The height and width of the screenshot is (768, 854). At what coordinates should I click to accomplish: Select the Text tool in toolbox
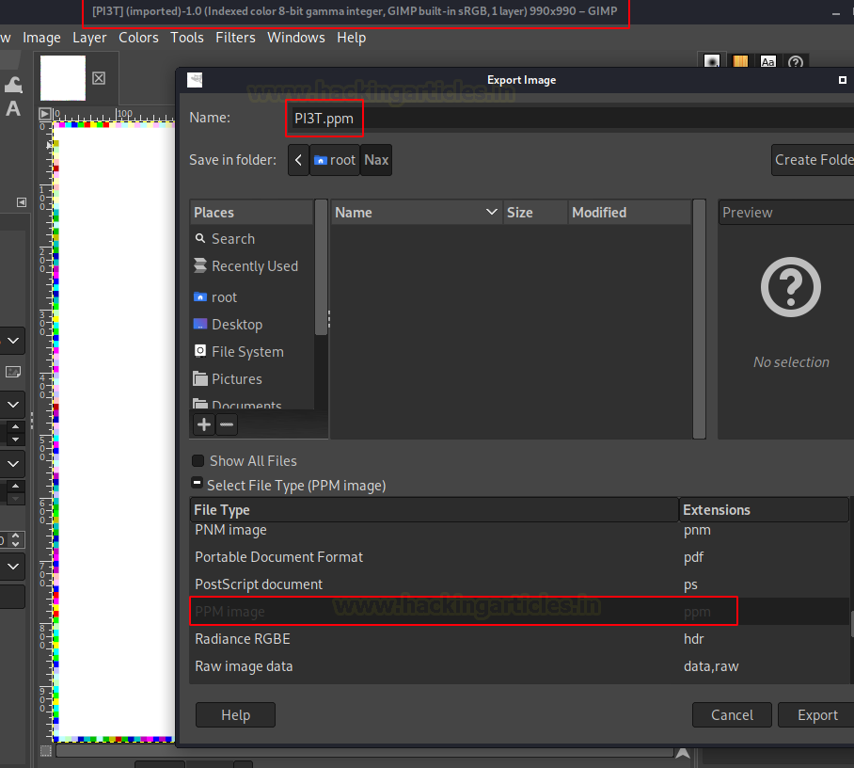pyautogui.click(x=13, y=109)
